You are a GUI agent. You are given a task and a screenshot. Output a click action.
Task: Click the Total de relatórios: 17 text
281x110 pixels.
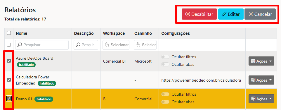(25, 19)
